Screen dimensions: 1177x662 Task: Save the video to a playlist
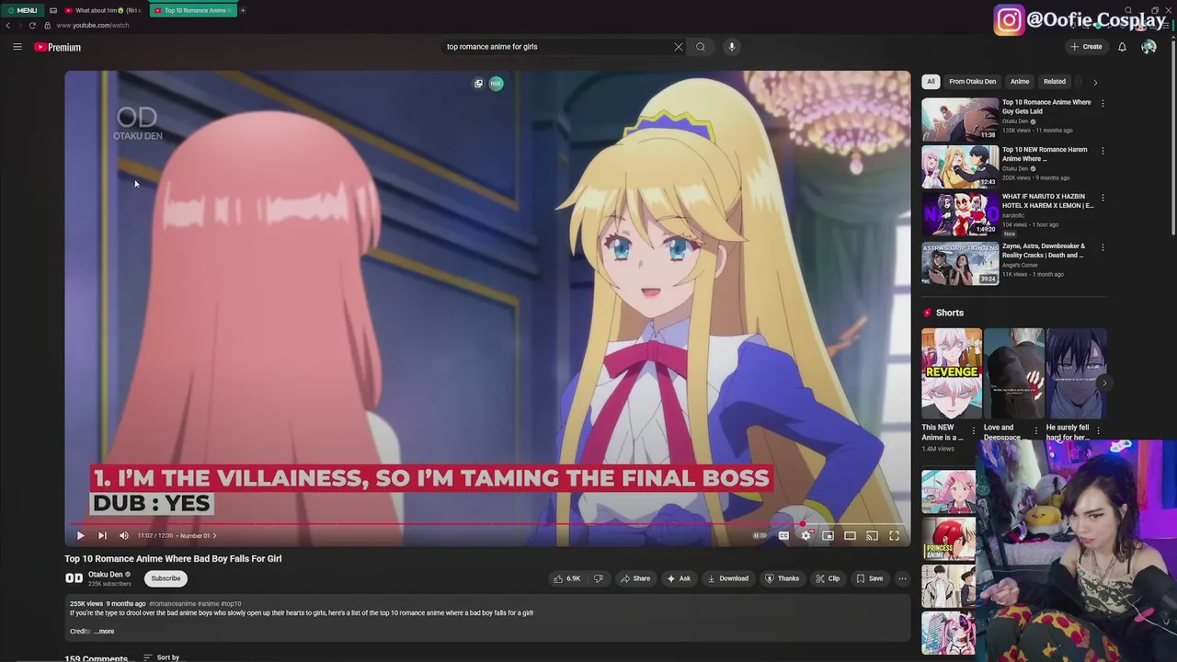click(870, 578)
